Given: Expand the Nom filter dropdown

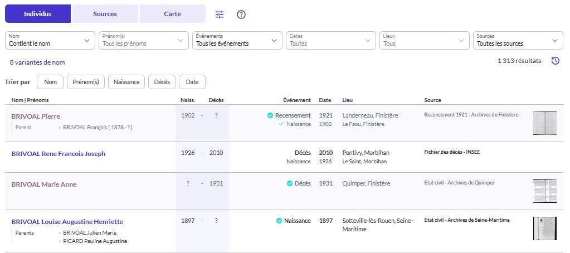Looking at the screenshot, I should click(50, 40).
